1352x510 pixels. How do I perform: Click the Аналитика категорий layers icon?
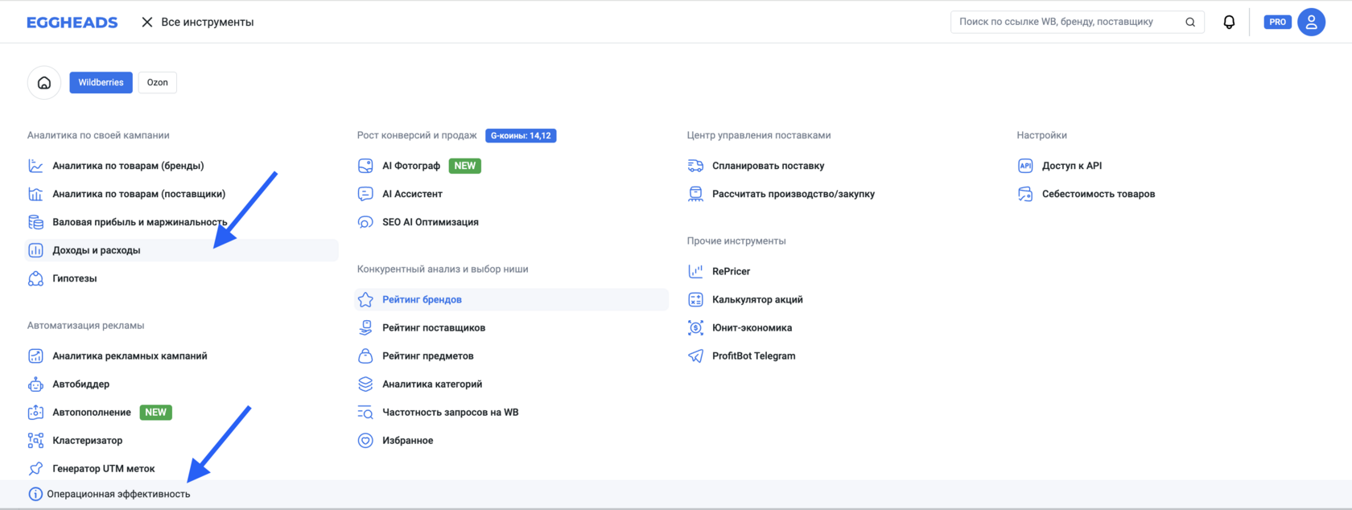pos(365,384)
